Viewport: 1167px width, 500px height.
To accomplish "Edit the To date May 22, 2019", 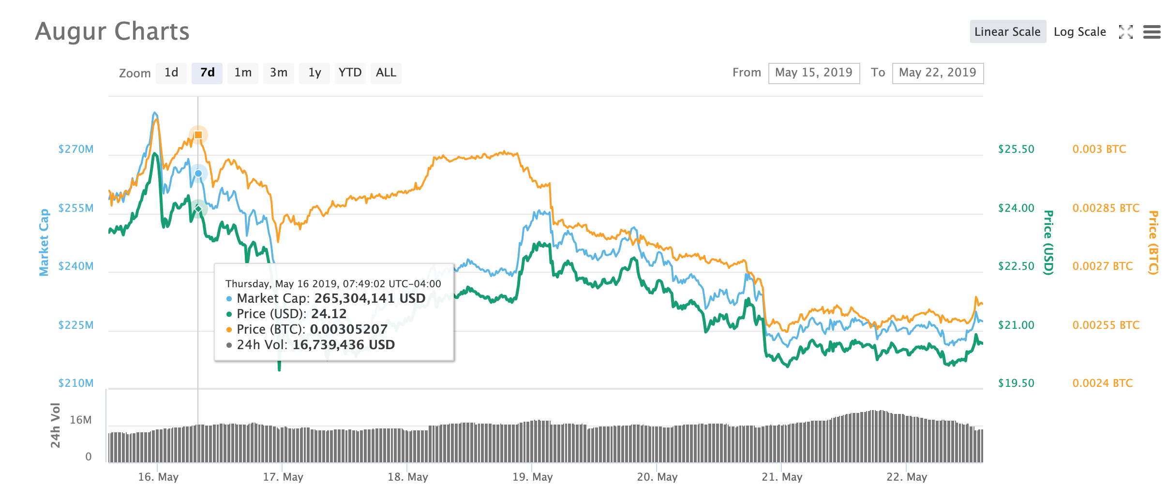I will pos(938,73).
